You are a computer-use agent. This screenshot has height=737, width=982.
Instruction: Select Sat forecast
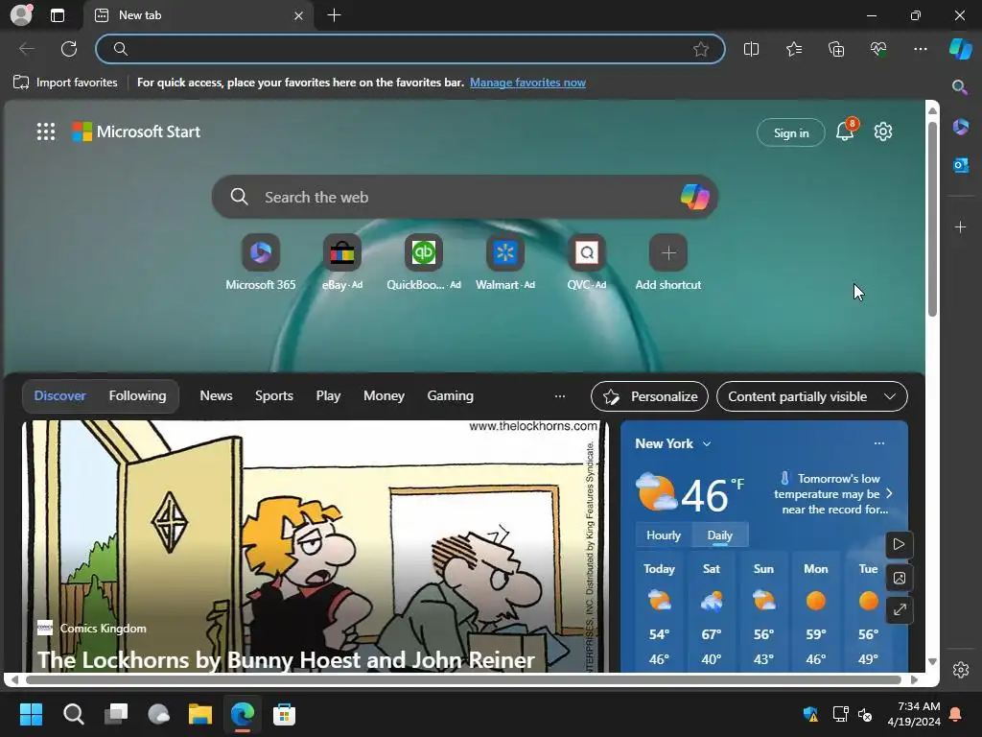(x=712, y=612)
